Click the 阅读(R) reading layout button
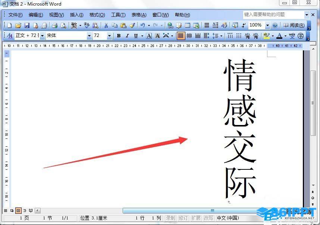This screenshot has width=320, height=225. click(294, 25)
